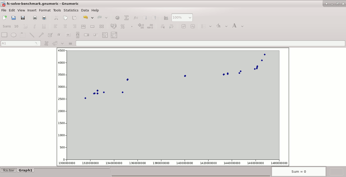Image resolution: width=346 pixels, height=177 pixels.
Task: Expand the formula accept options arrow
Action: (62, 43)
